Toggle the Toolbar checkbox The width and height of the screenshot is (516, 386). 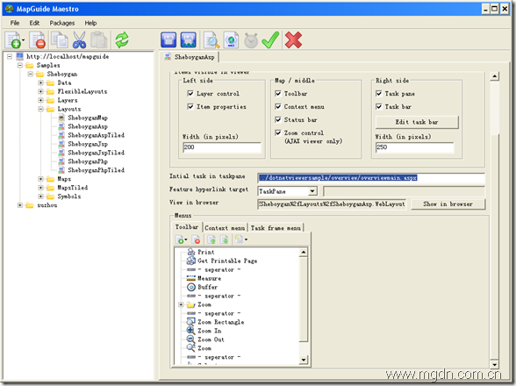click(x=278, y=94)
